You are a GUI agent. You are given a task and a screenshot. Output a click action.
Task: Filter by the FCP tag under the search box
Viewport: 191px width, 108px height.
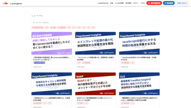tap(74, 28)
